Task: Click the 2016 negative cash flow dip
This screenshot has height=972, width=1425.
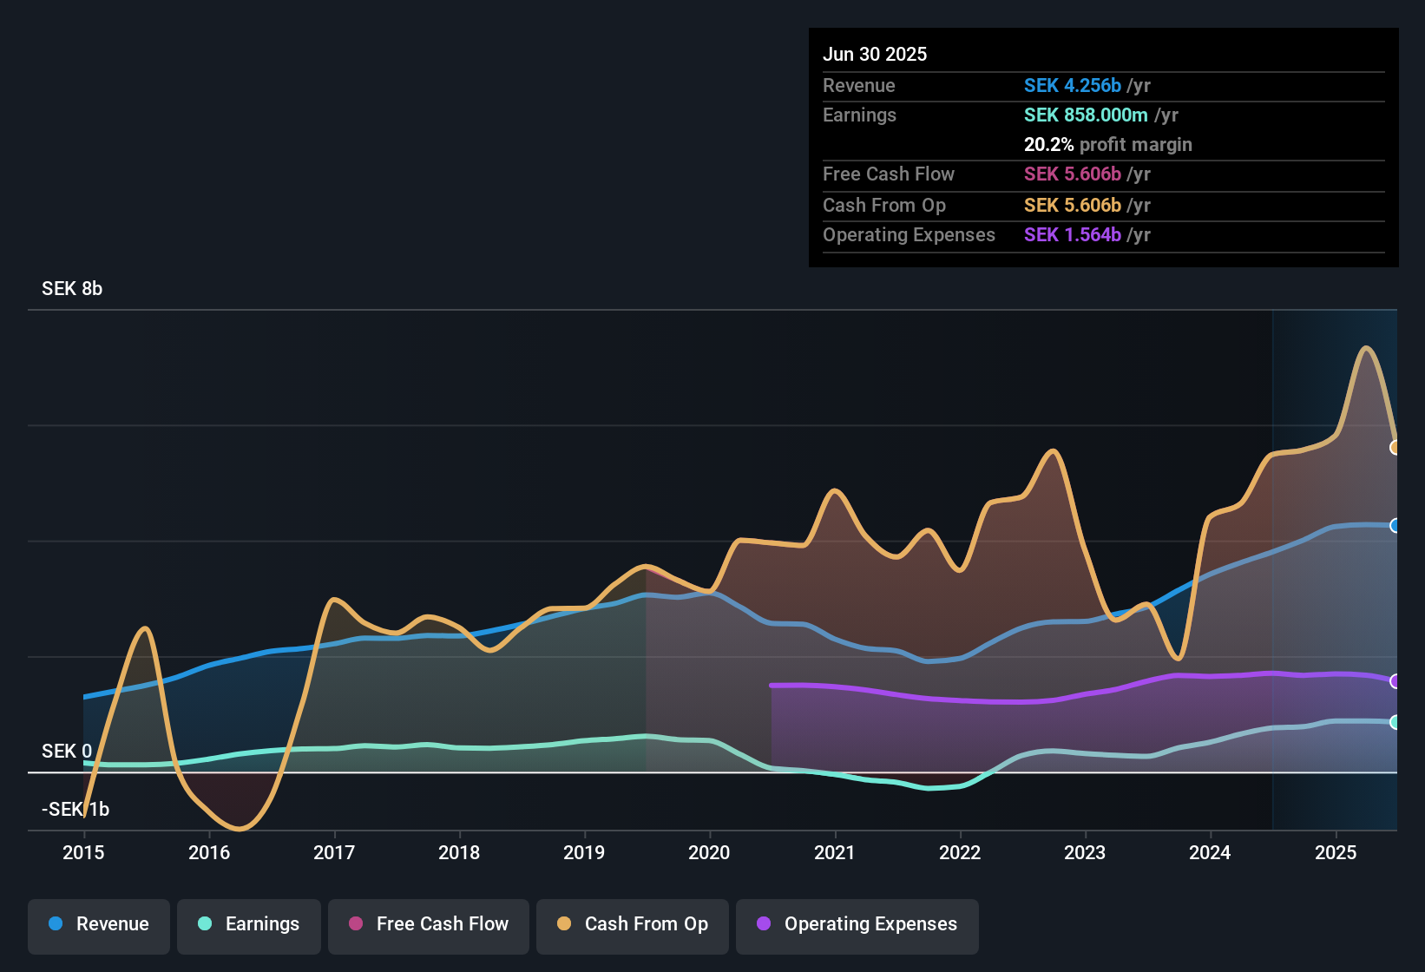Action: point(238,824)
